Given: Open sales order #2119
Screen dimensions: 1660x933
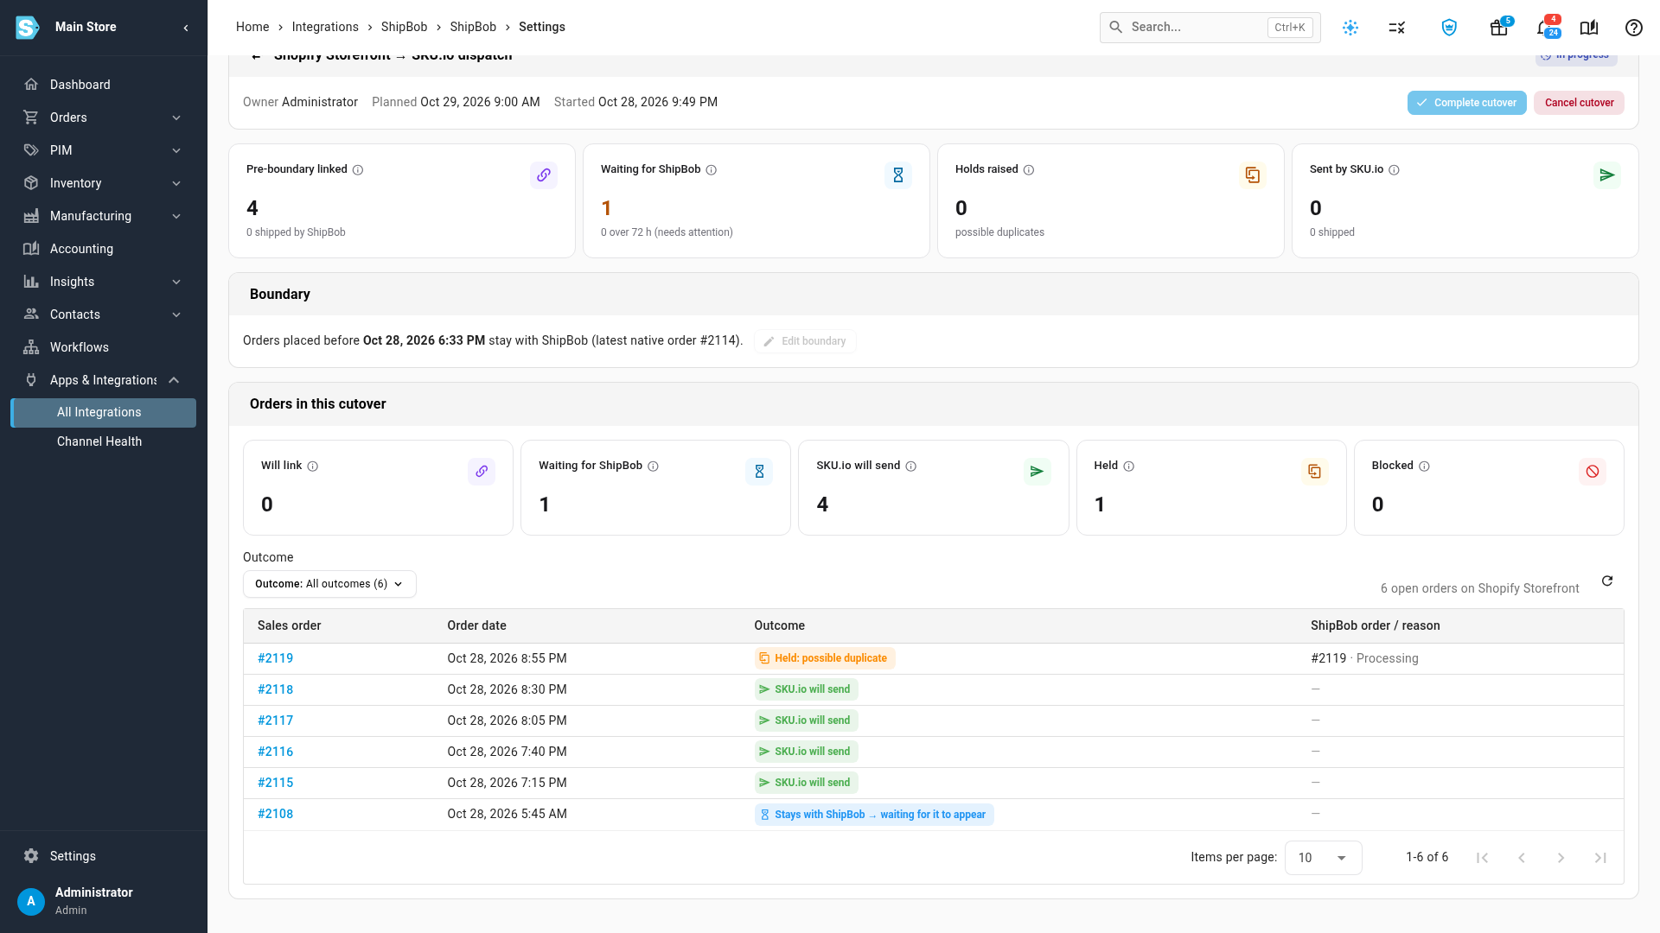Looking at the screenshot, I should (x=275, y=658).
